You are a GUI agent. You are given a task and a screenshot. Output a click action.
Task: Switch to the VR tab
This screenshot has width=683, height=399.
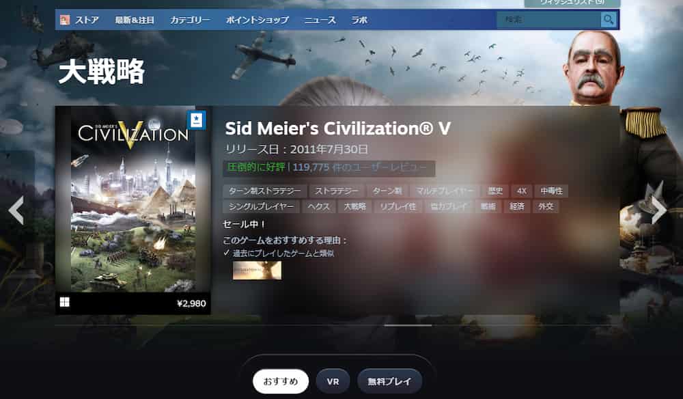click(333, 381)
